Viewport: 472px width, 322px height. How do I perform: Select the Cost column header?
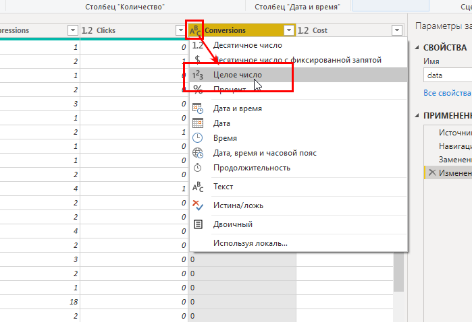(350, 30)
